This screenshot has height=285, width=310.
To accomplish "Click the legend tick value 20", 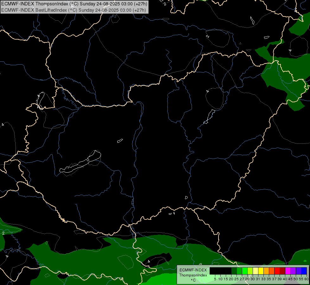I will point(231,279).
